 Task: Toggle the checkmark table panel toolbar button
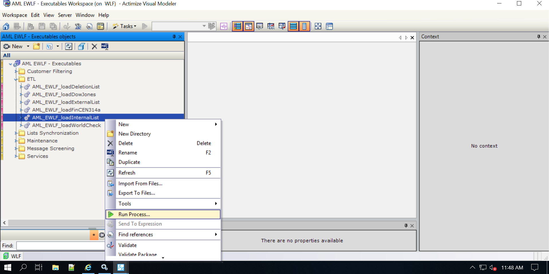(x=271, y=26)
